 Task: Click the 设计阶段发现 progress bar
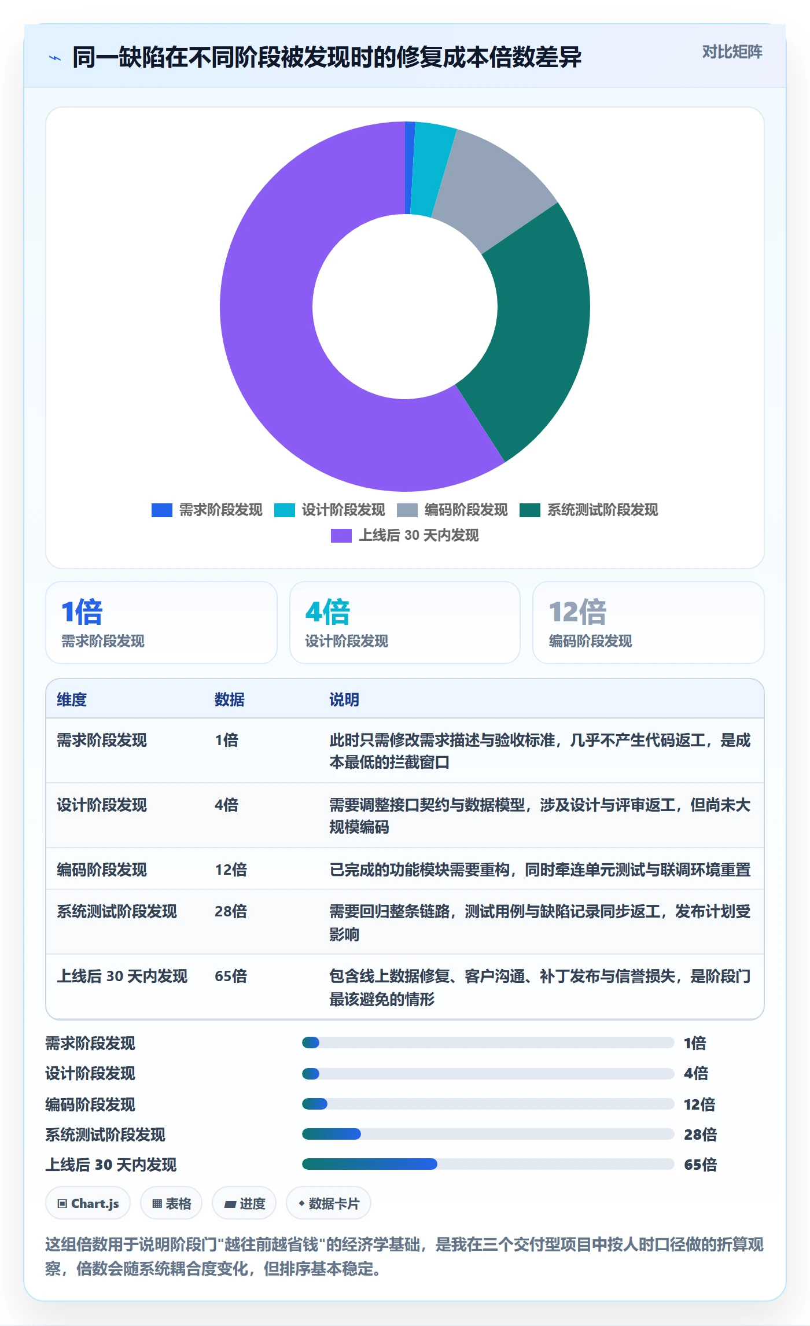point(488,1074)
